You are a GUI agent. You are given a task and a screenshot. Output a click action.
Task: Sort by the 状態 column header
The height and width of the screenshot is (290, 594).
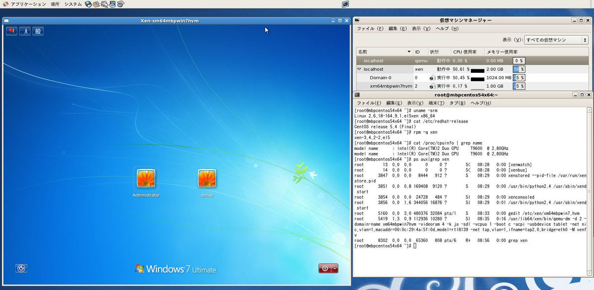(x=440, y=52)
